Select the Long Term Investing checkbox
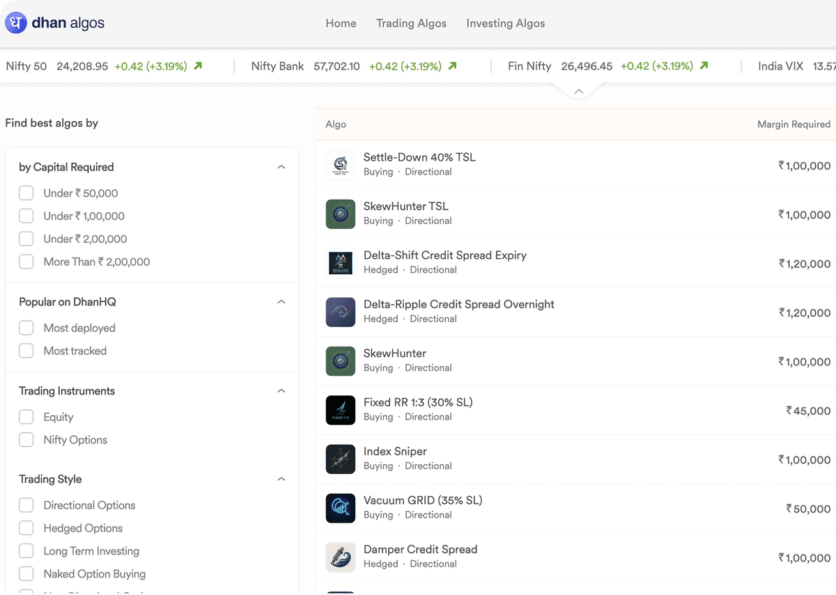This screenshot has height=595, width=836. click(x=26, y=551)
